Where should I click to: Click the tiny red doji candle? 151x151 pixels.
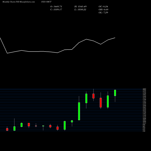36,126
